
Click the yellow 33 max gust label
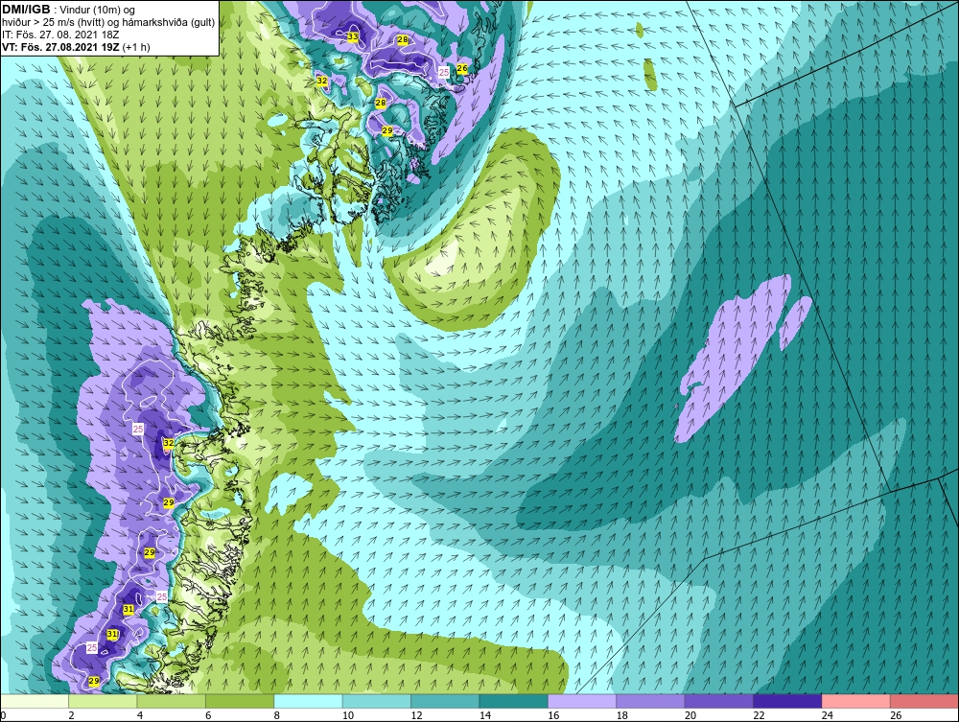point(353,36)
